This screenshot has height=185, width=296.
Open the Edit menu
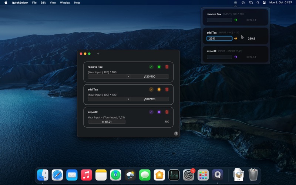[x=43, y=3]
